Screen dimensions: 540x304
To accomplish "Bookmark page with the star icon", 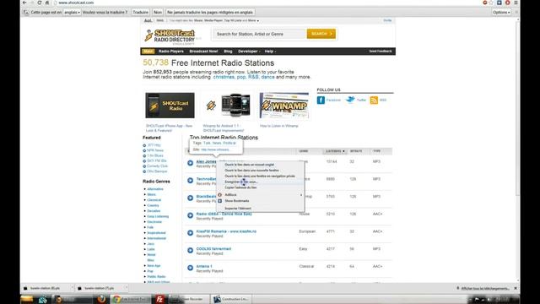I will 491,3.
